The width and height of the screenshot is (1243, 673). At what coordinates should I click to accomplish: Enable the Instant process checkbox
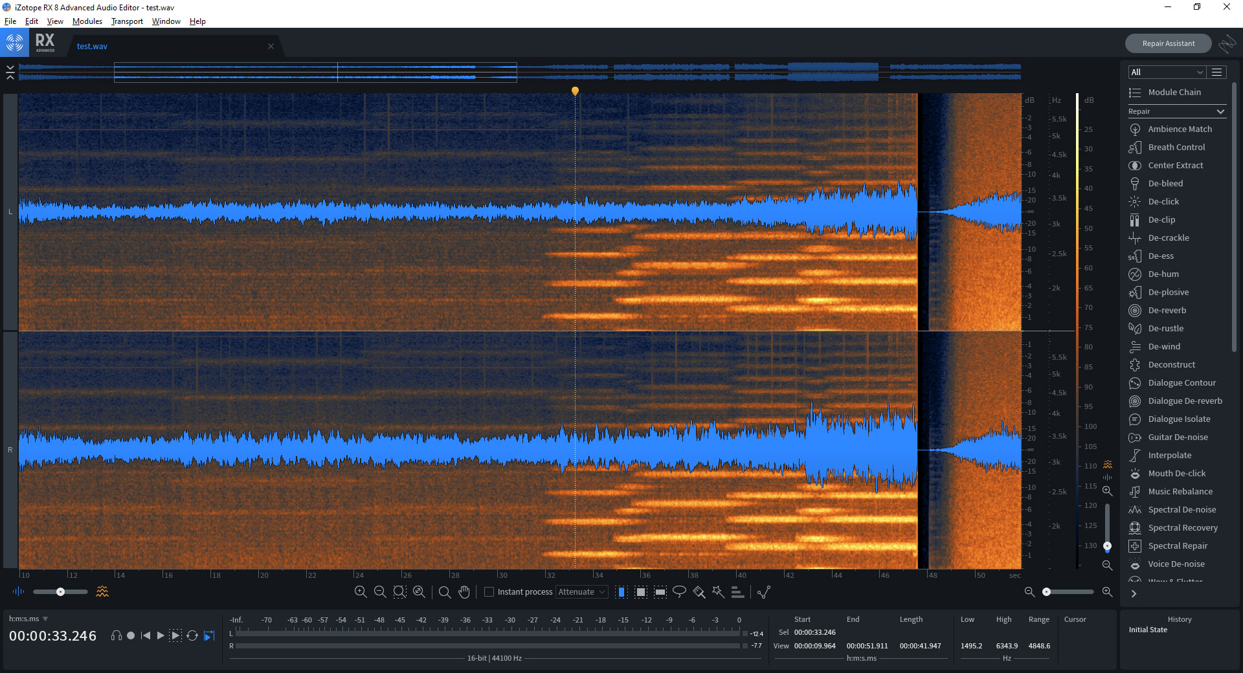point(489,591)
